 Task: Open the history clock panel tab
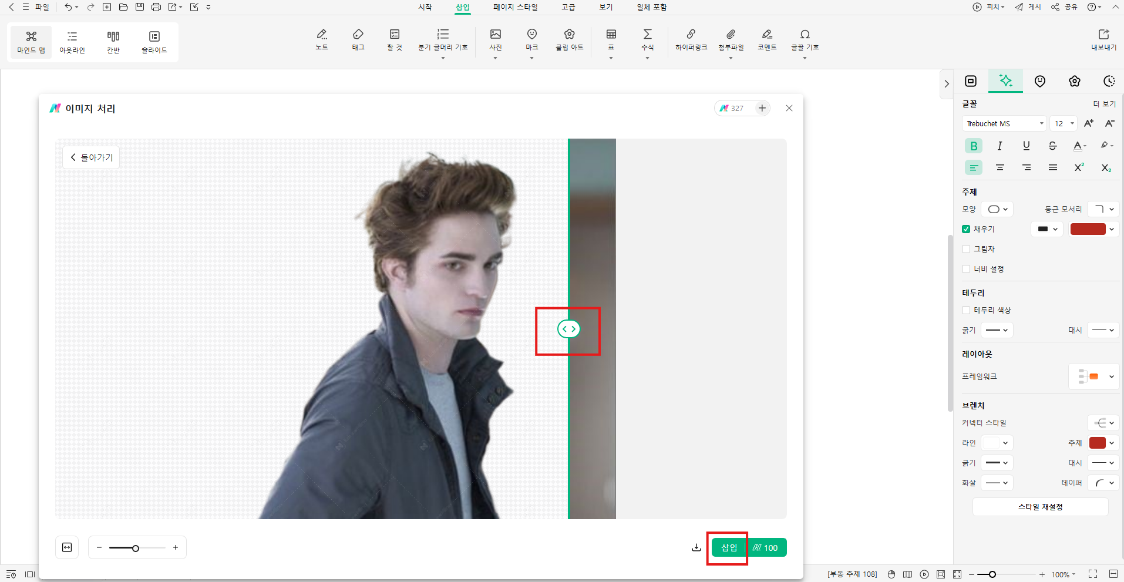click(1109, 81)
